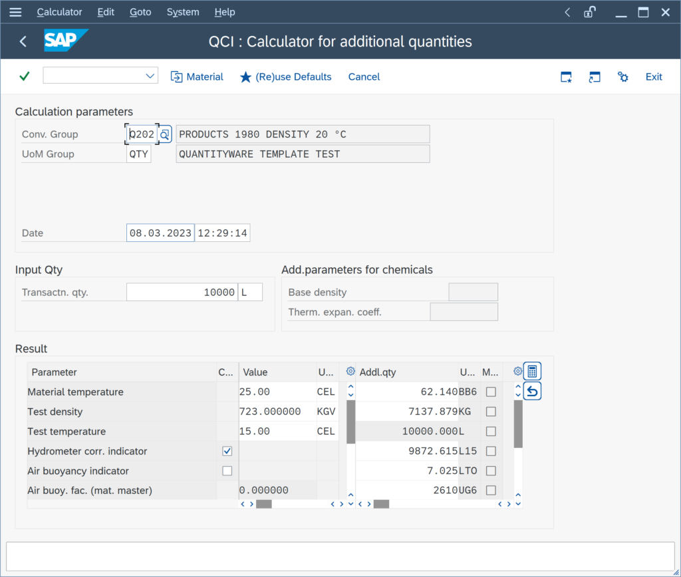The width and height of the screenshot is (681, 577).
Task: Click the parameter table horizontal scrollbar thumb
Action: tap(263, 504)
